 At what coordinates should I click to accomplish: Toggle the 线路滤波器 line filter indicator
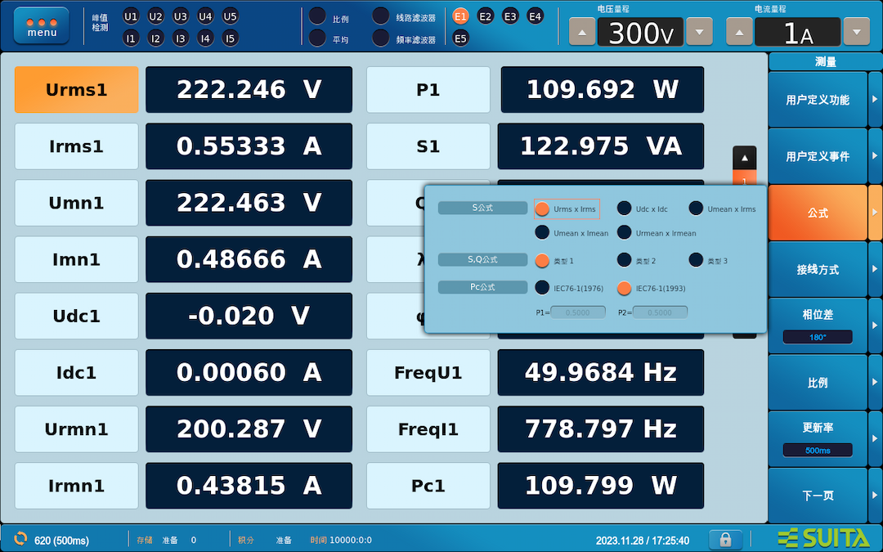pos(381,16)
